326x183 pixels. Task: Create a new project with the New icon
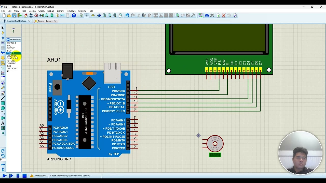point(4,16)
